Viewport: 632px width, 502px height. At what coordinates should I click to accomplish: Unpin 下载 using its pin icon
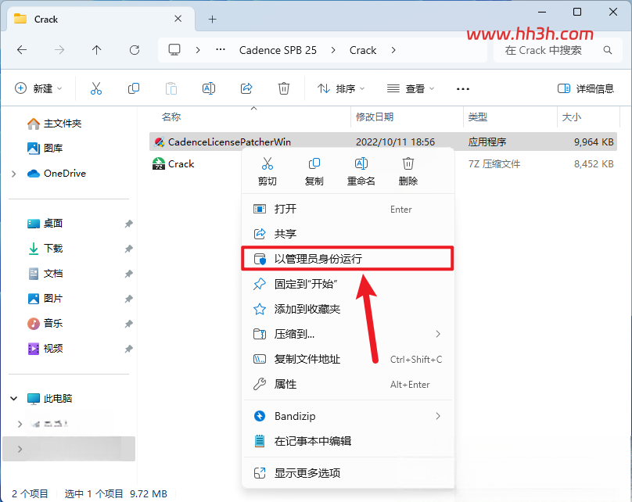coord(128,249)
